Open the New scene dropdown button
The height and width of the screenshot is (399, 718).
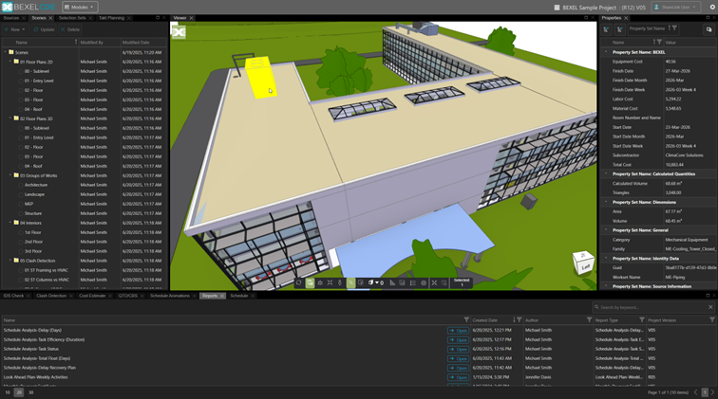[x=16, y=29]
